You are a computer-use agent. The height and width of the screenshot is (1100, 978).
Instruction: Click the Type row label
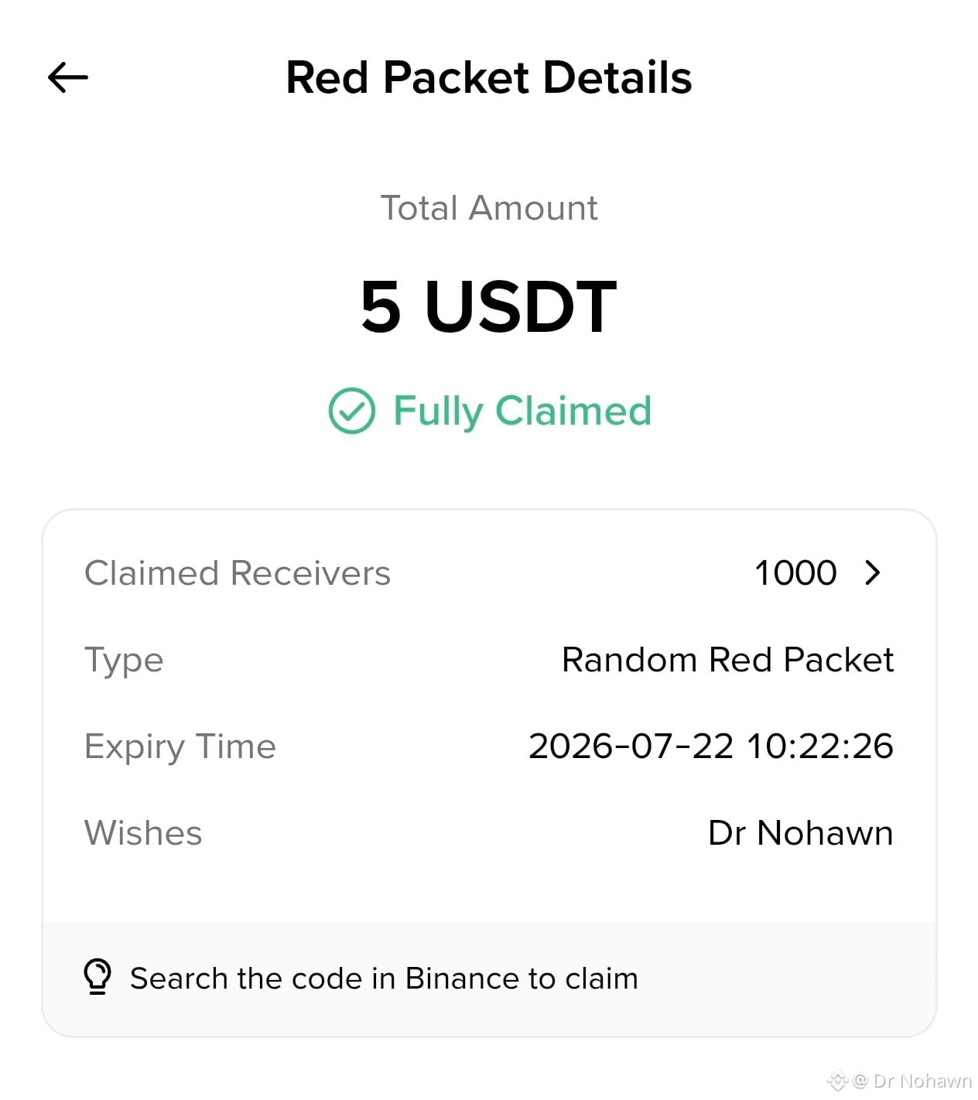(x=124, y=661)
